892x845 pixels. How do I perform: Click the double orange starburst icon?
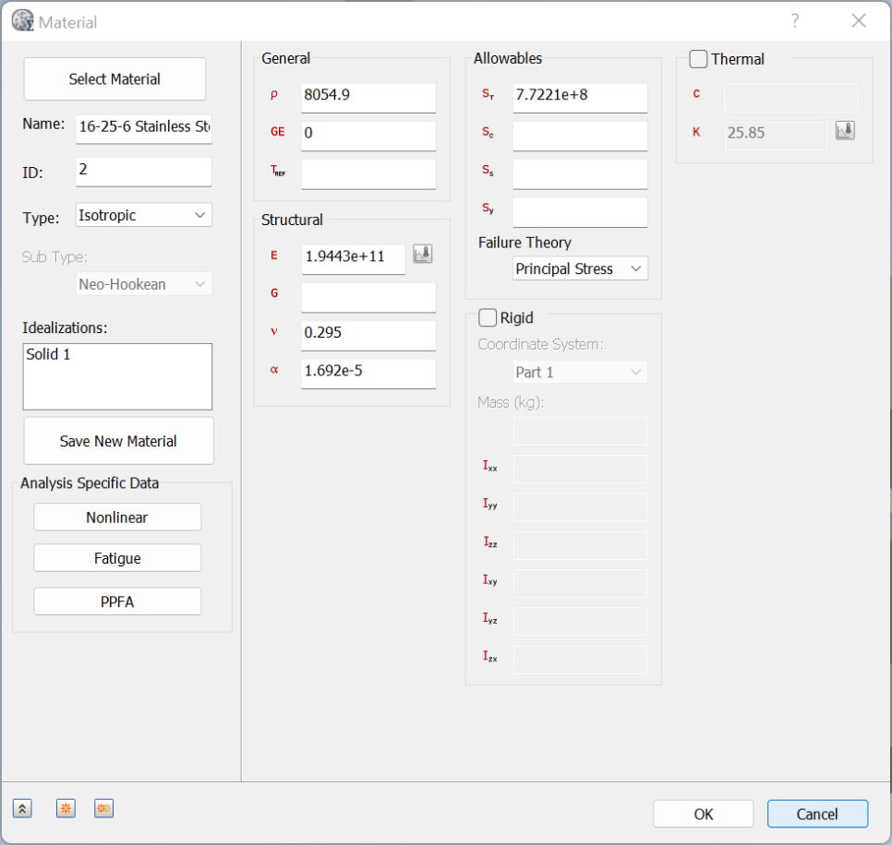tap(104, 809)
